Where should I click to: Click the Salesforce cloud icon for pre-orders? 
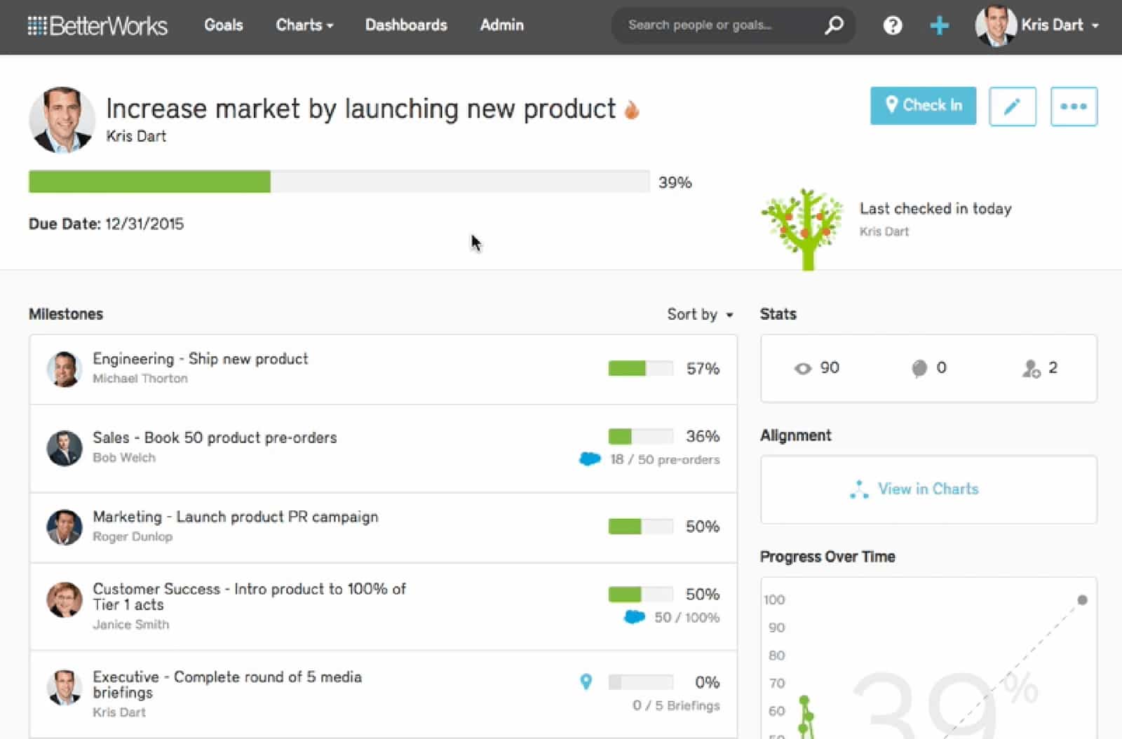(x=590, y=459)
